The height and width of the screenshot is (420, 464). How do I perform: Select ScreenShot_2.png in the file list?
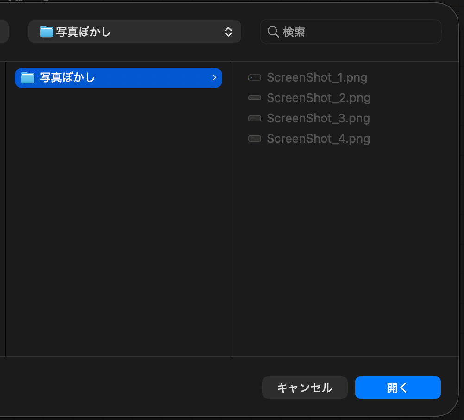coord(318,98)
